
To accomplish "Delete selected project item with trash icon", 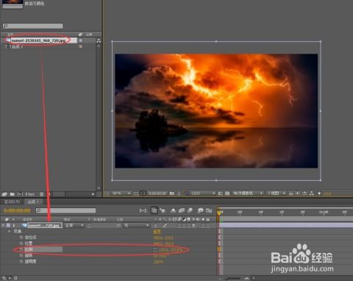I will coord(42,194).
